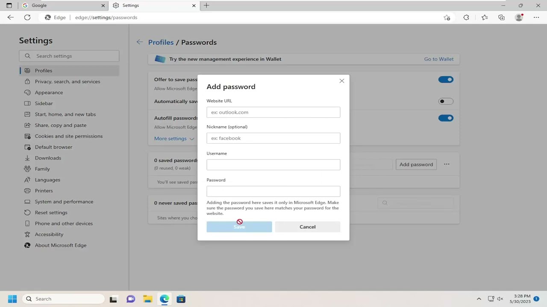
Task: Click the Website URL input field
Action: (273, 113)
